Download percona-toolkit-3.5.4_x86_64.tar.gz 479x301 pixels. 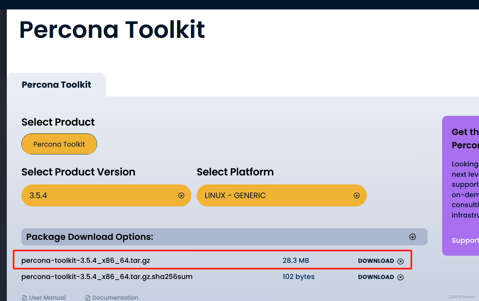pyautogui.click(x=381, y=261)
